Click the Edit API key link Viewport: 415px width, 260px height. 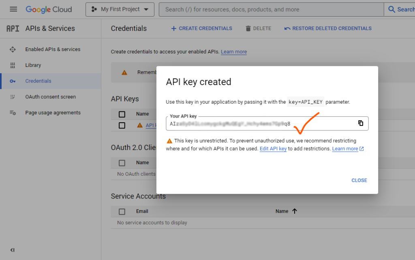tap(273, 149)
